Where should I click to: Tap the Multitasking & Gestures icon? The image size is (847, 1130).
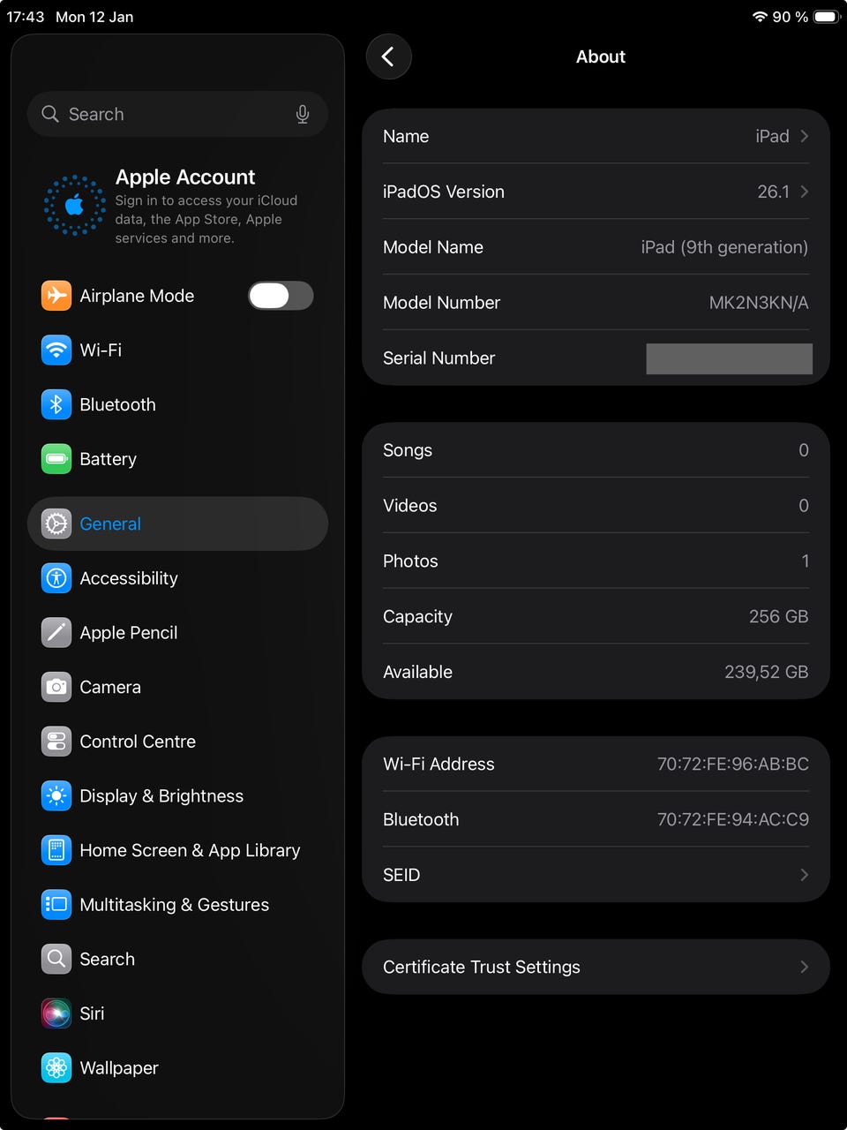56,905
